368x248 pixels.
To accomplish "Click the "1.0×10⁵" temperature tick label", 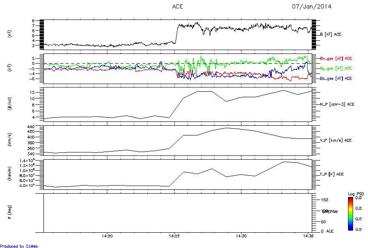I will click(x=27, y=171).
